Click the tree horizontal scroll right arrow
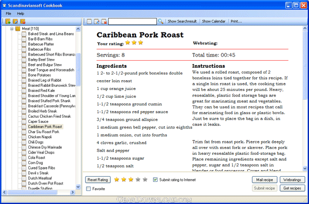Image resolution: width=309 pixels, height=204 pixels. (73, 192)
